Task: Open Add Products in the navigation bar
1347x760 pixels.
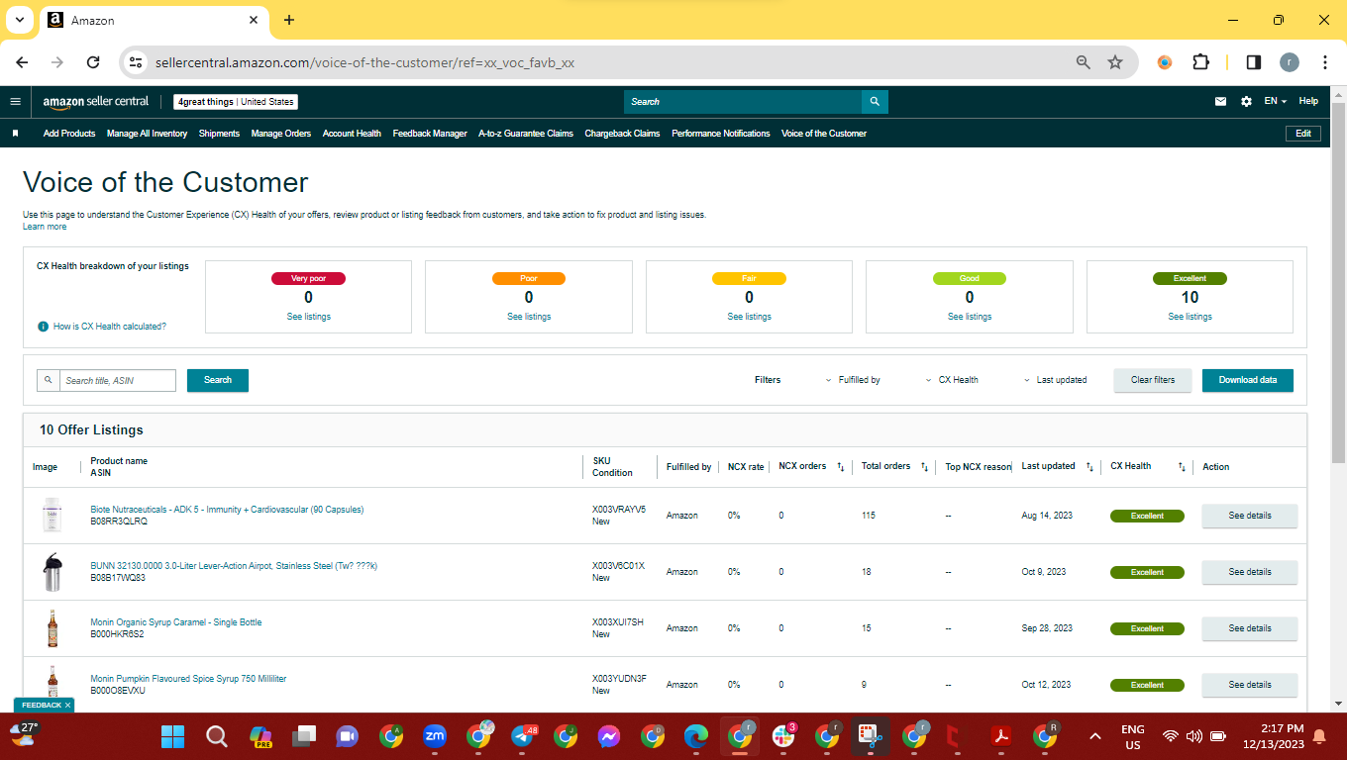Action: (69, 134)
